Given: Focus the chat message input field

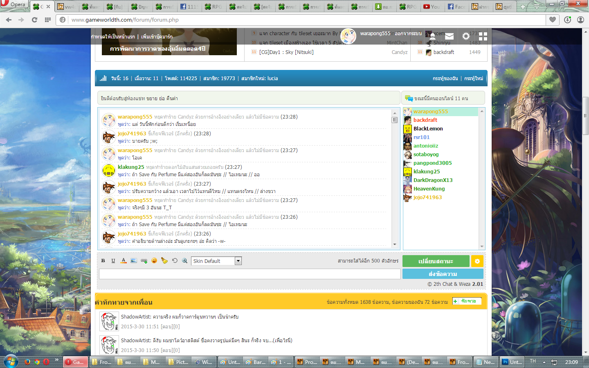Looking at the screenshot, I should click(250, 274).
